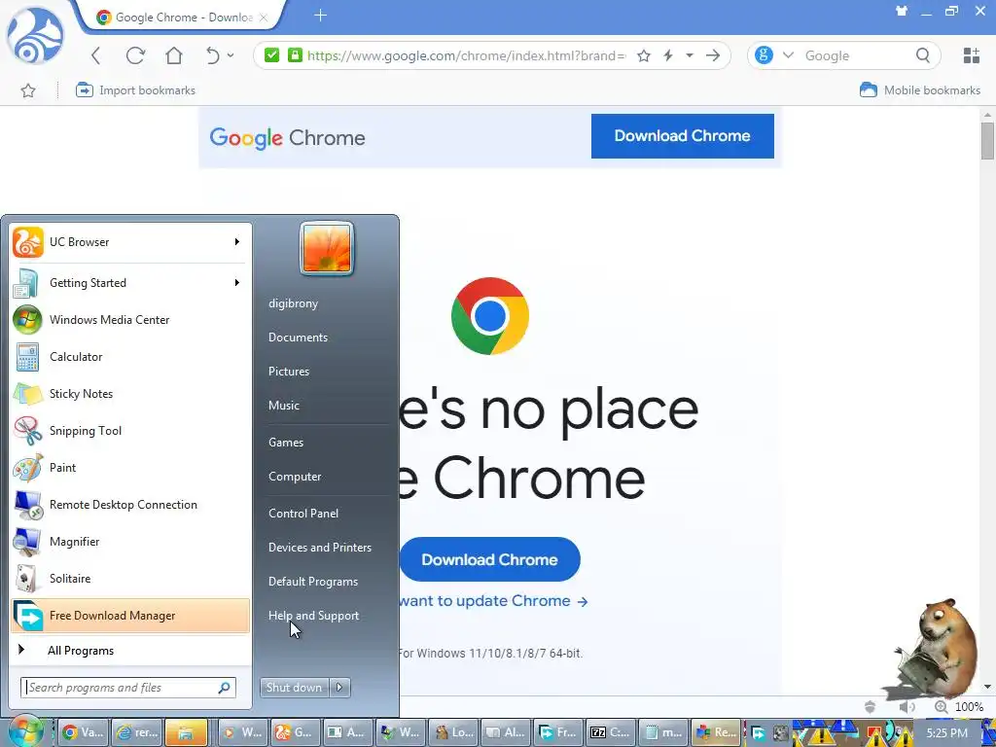Click the Windows Start orb

24,731
